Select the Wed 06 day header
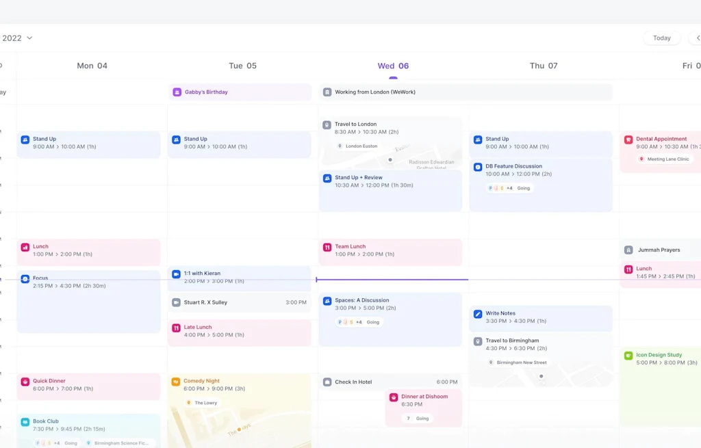 point(393,66)
